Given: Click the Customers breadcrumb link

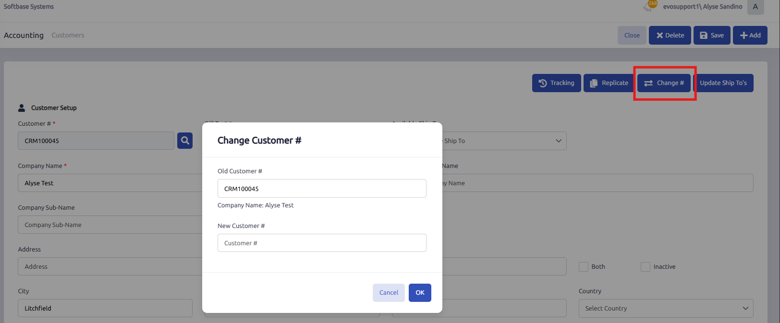Looking at the screenshot, I should 68,35.
